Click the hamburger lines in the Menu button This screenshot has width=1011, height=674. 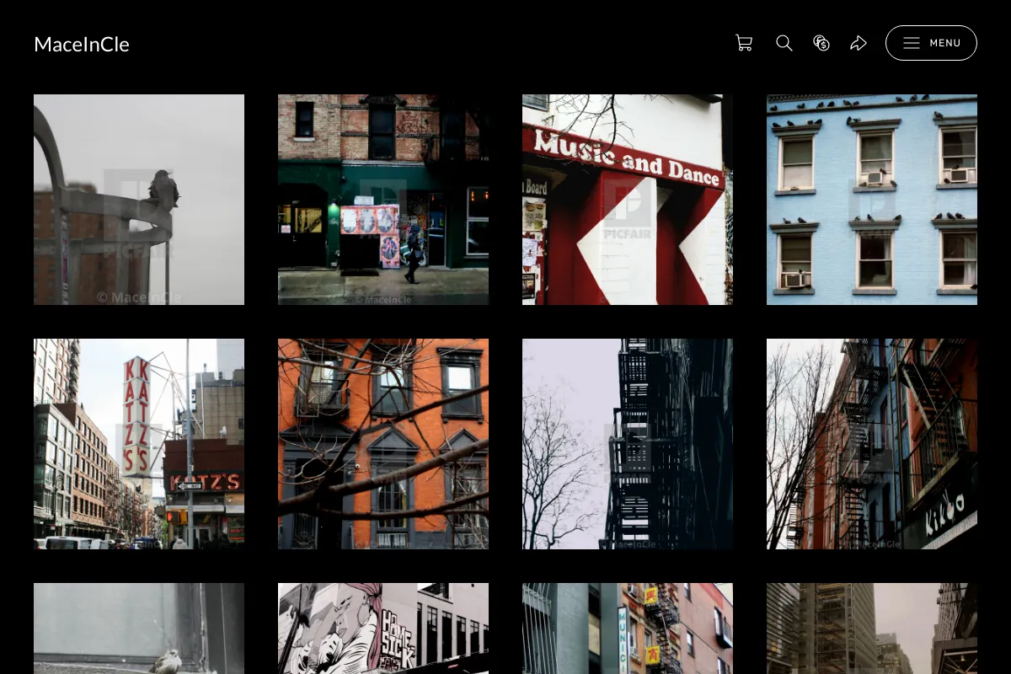(x=912, y=43)
